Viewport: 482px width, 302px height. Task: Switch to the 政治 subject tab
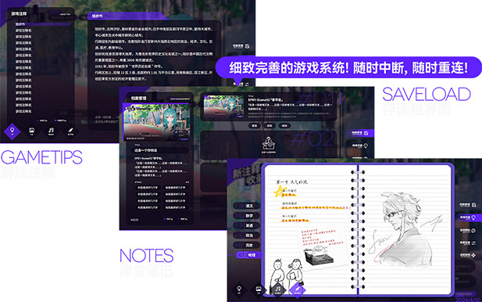247,235
